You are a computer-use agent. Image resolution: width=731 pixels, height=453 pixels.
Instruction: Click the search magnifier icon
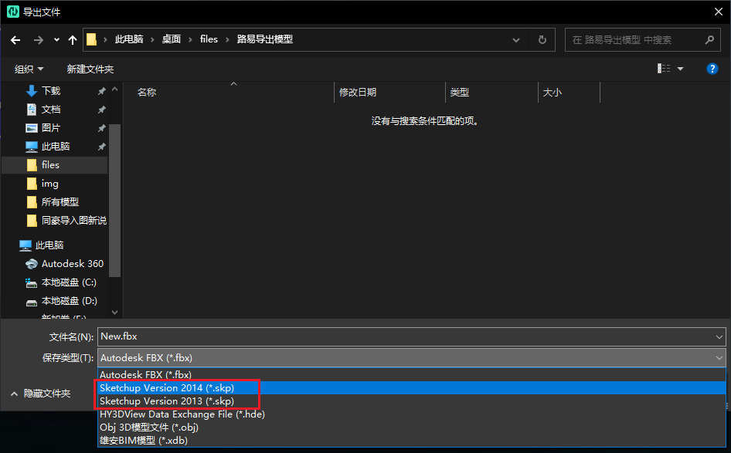point(709,39)
